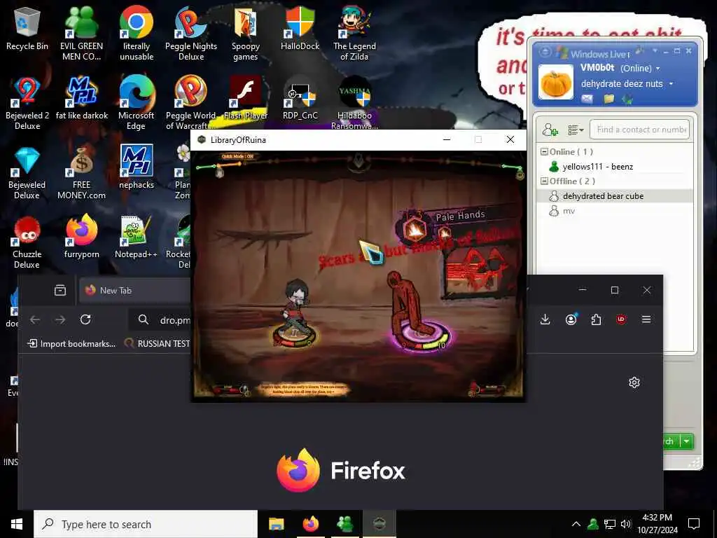
Task: Open RUSSIAN TEST bookmark
Action: point(158,343)
